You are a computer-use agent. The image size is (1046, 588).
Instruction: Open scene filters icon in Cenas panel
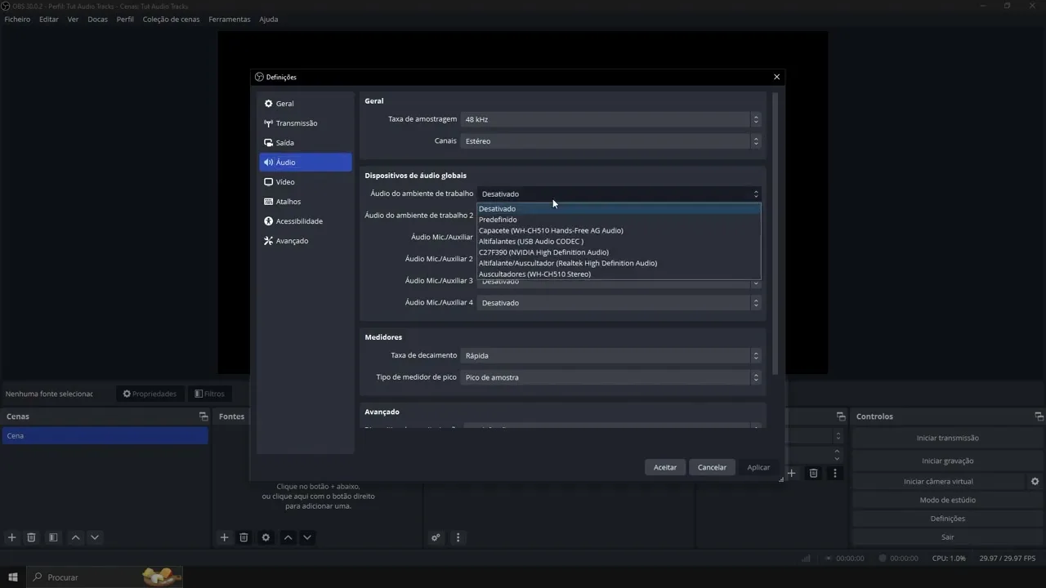(x=53, y=537)
